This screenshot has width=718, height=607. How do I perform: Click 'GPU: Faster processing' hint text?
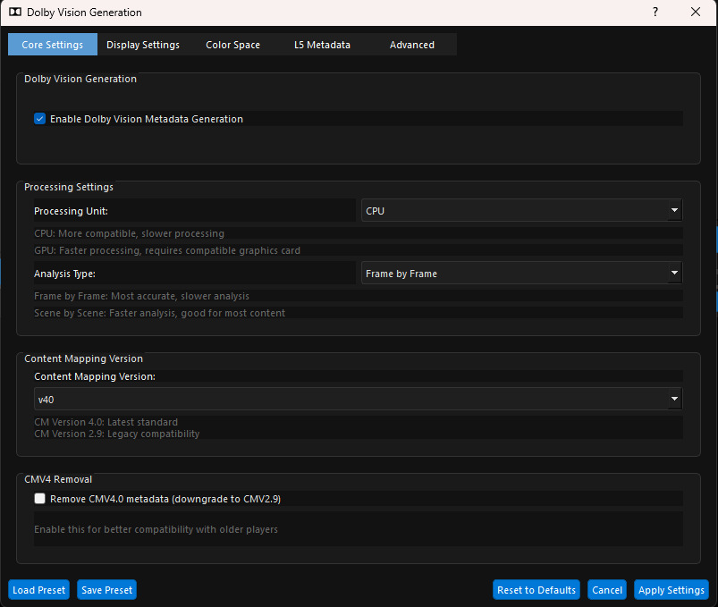click(x=167, y=250)
